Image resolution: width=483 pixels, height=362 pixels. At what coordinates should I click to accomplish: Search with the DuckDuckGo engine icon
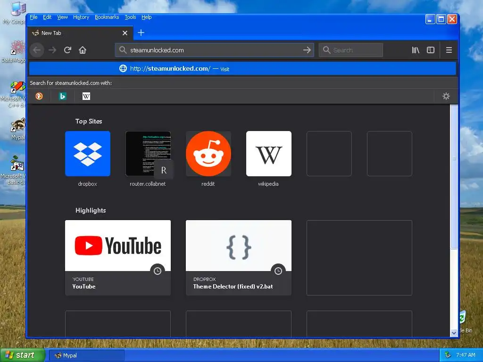click(x=39, y=96)
